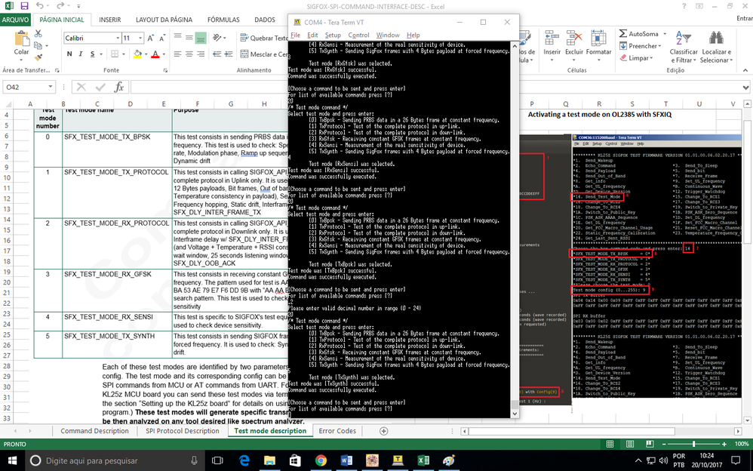Switch to LAYOUT DA PÁGINA tab
753x471 pixels.
pyautogui.click(x=164, y=20)
